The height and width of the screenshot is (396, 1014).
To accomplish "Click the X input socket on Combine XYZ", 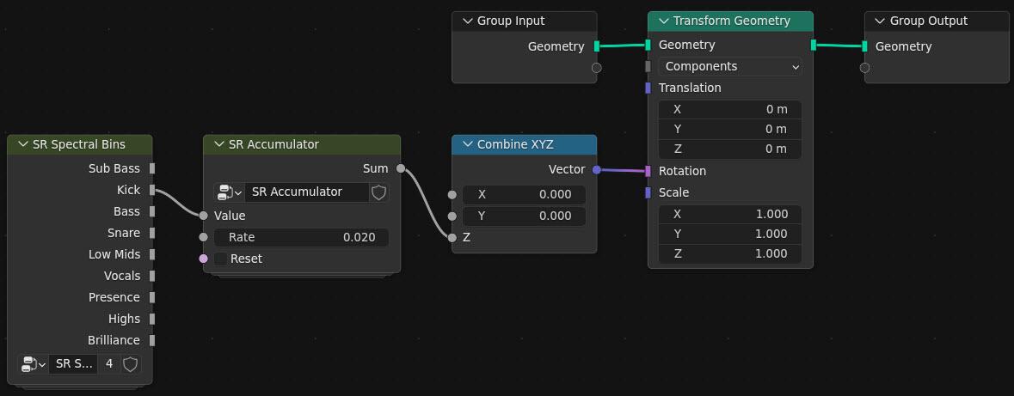I will pos(452,194).
